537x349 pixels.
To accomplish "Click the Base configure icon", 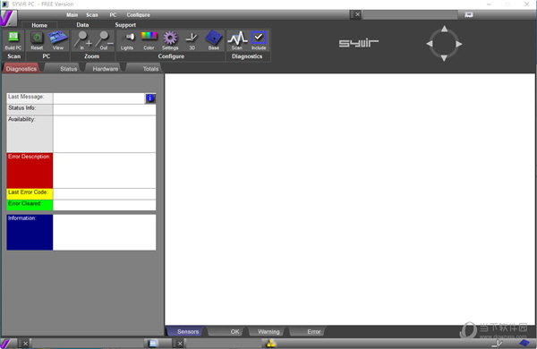I will (214, 40).
